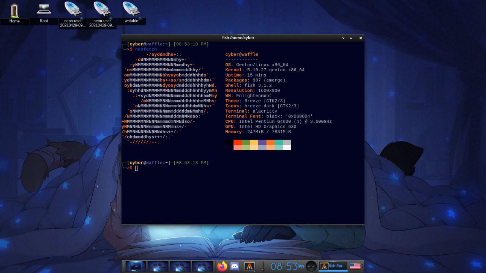The image size is (486, 273).
Task: Focus the fish /ho... taskbar entry
Action: pos(333,266)
